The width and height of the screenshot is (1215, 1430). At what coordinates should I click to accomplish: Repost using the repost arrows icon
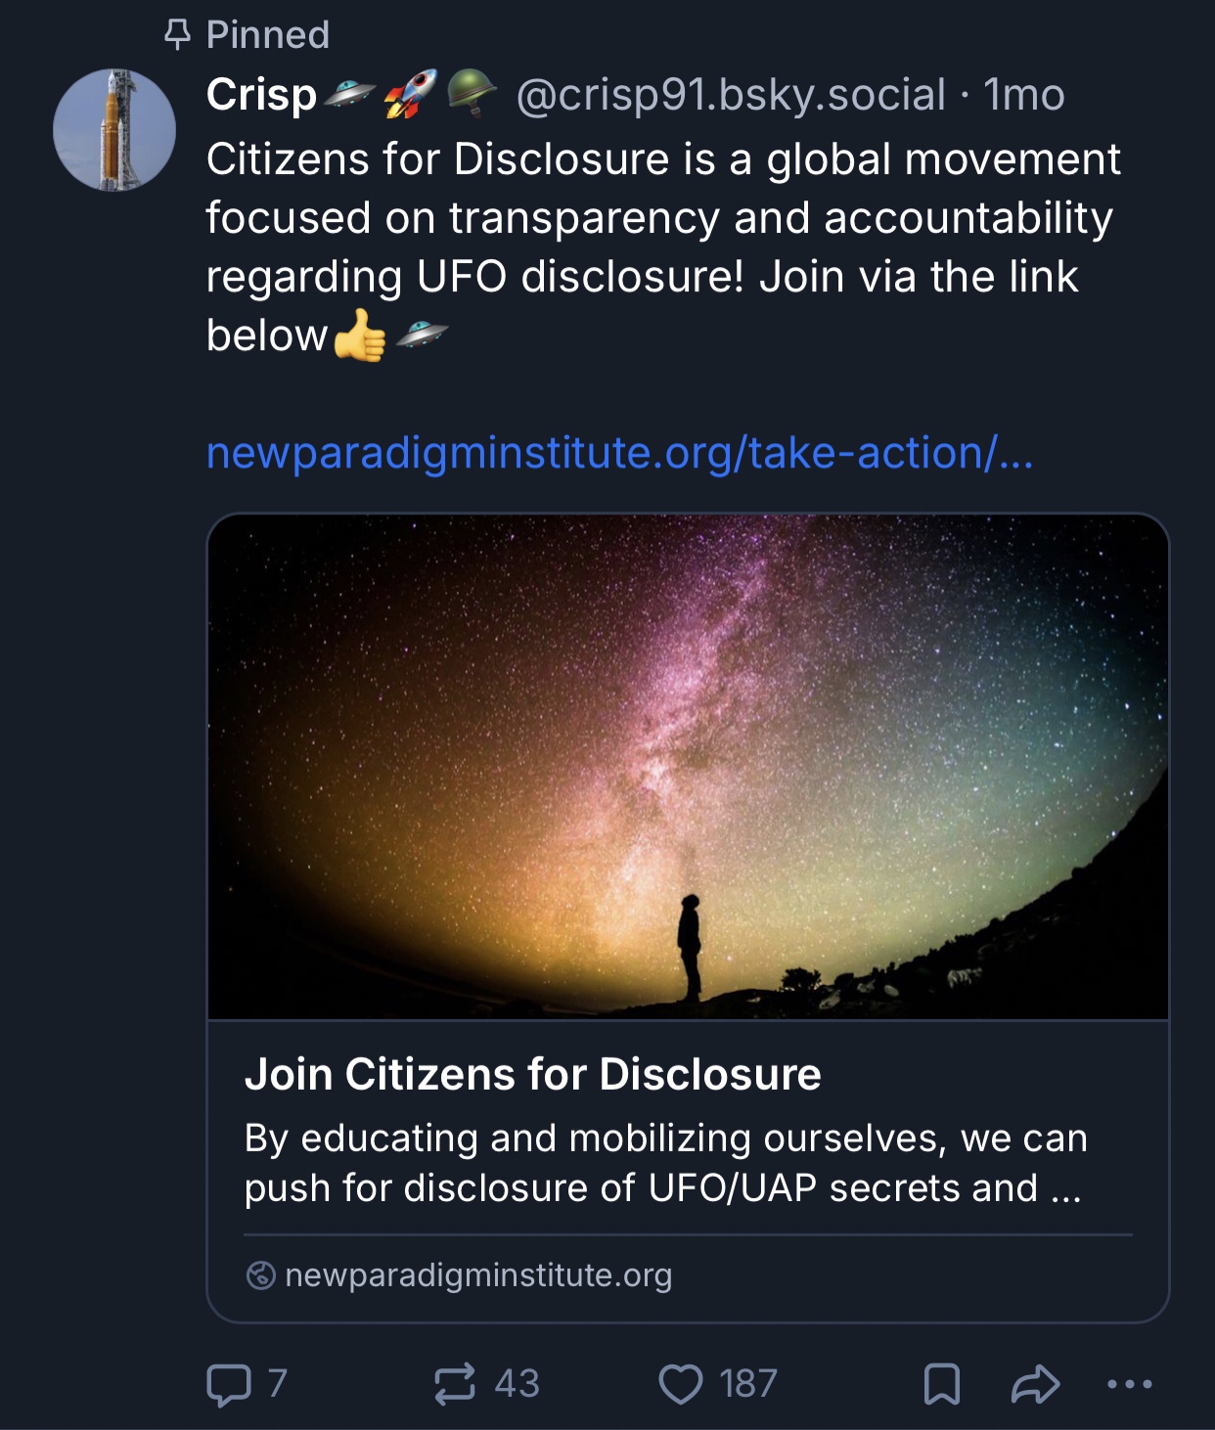click(x=455, y=1384)
